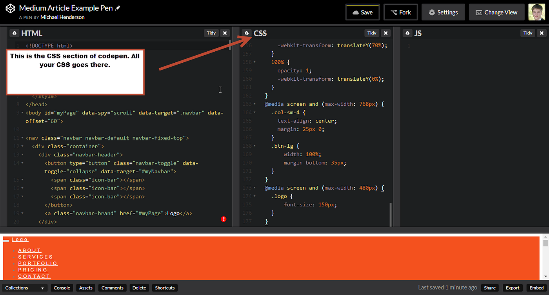
Task: Fork this pen
Action: tap(401, 12)
